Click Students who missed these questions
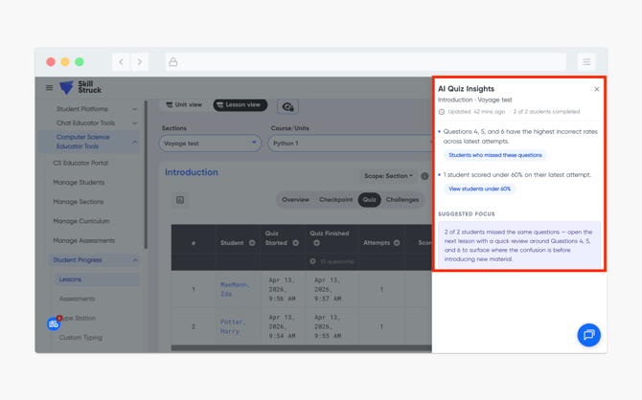This screenshot has height=400, width=642. (494, 155)
